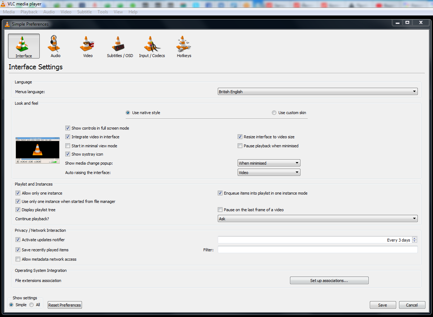Increase the update interval with the Every 3 days stepper
The width and height of the screenshot is (433, 317).
(415, 238)
